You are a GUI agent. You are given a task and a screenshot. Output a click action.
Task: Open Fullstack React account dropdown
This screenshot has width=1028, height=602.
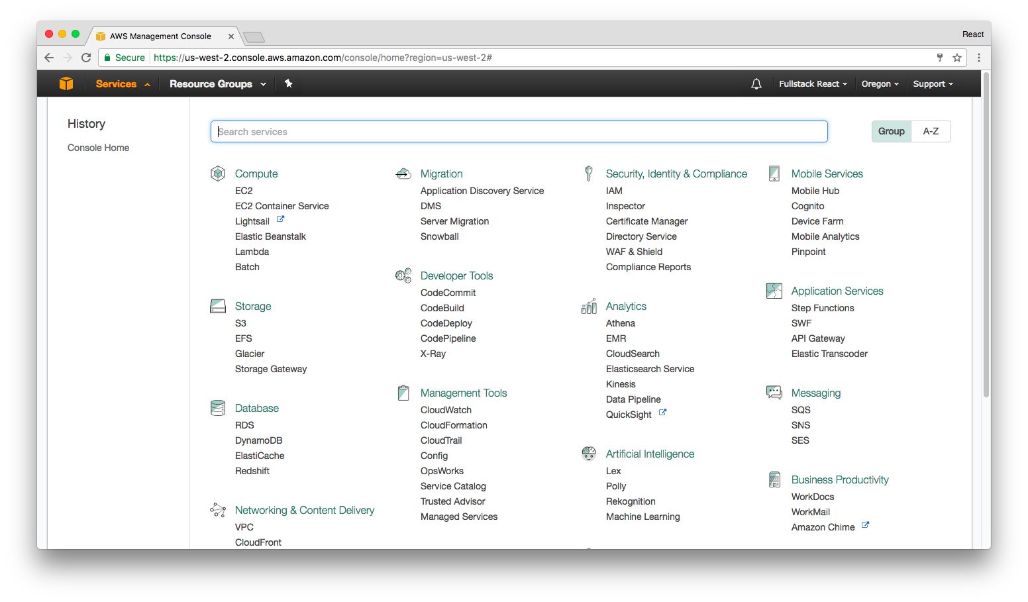813,84
